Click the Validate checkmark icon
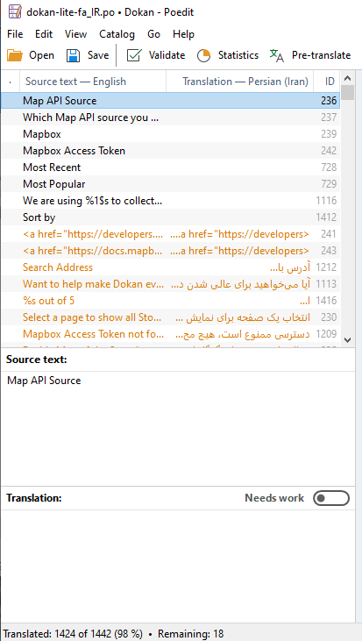This screenshot has height=641, width=362. 133,55
